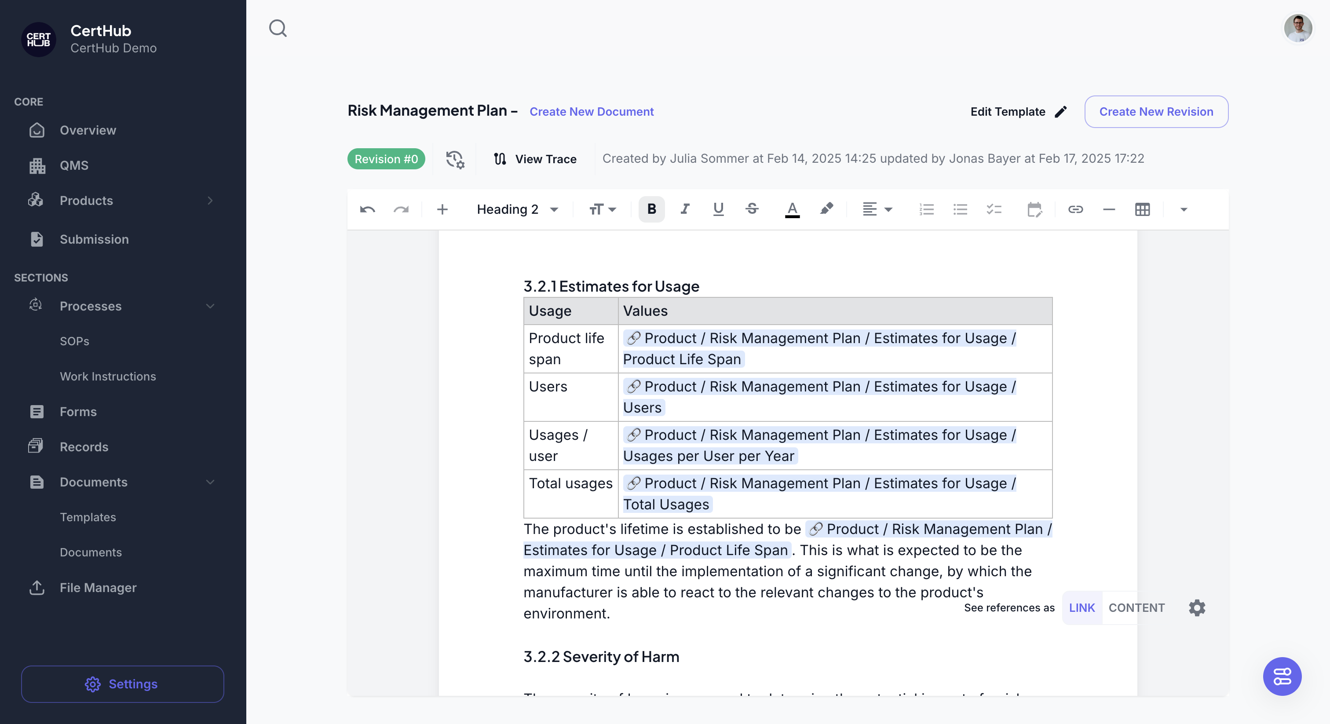Switch references view to CONTENT
This screenshot has width=1330, height=724.
click(x=1136, y=608)
